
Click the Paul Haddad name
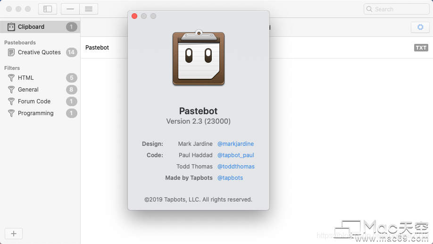(x=196, y=155)
